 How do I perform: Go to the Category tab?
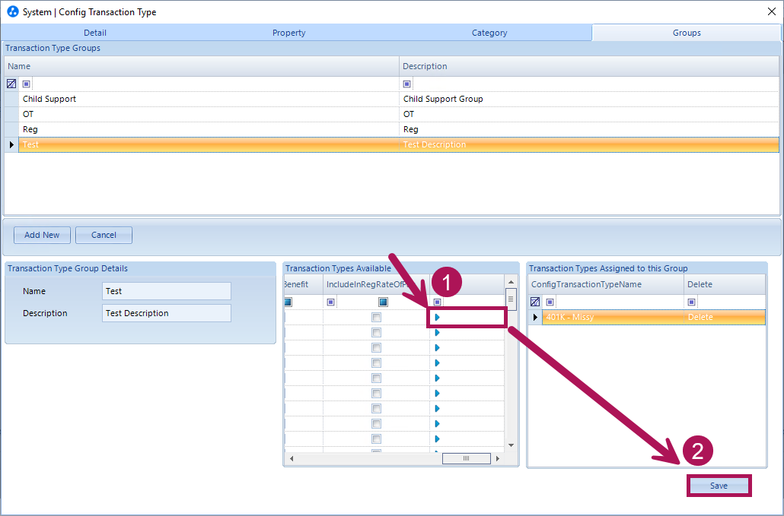point(489,33)
